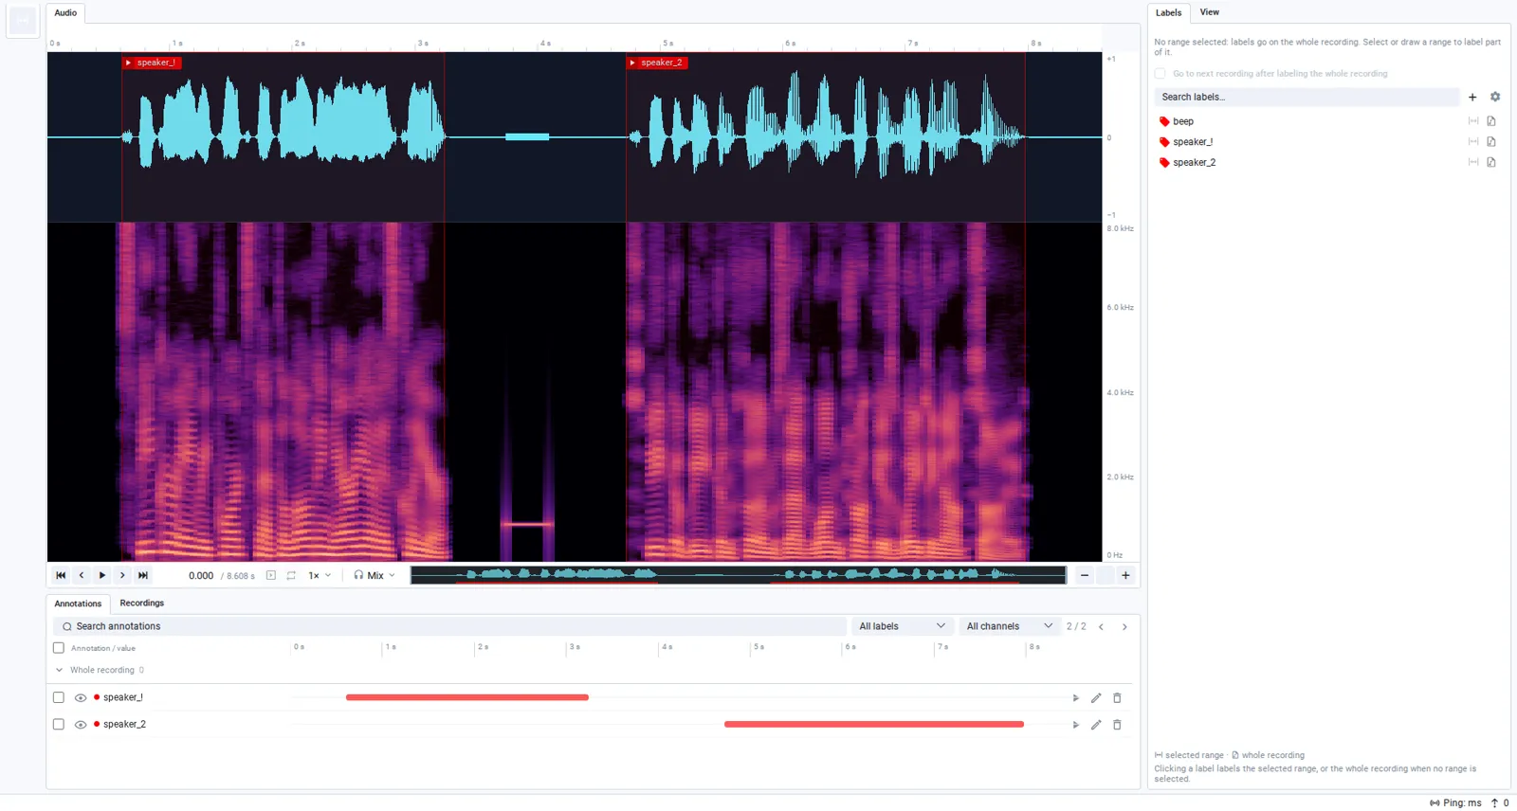The image size is (1517, 811).
Task: Check the speaker_2 annotation checkbox
Action: pos(59,724)
